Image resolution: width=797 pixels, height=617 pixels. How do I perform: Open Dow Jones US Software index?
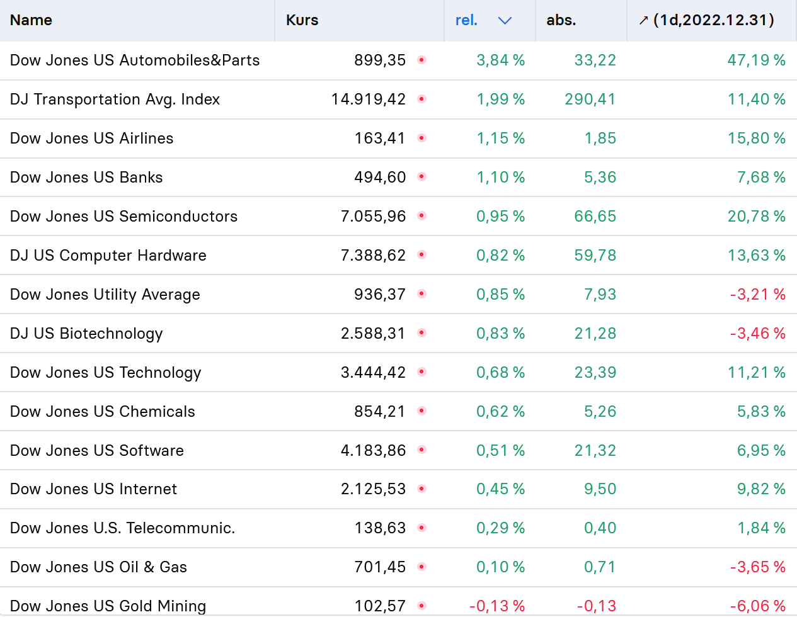click(97, 450)
